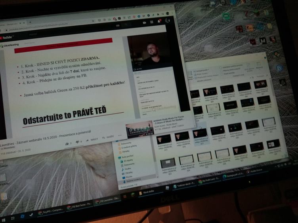This screenshot has height=223, width=298.
Task: Select Hudba in Explorer navigation tree
Action: pos(126,169)
